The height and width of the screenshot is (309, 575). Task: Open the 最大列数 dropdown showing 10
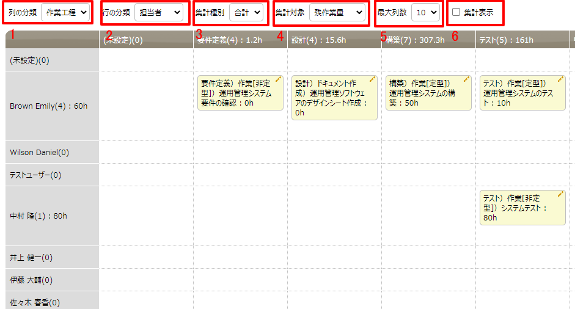click(x=426, y=12)
